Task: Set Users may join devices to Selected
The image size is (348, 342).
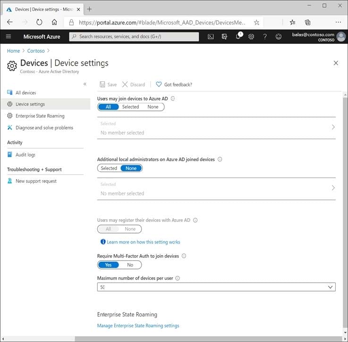Action: point(130,107)
